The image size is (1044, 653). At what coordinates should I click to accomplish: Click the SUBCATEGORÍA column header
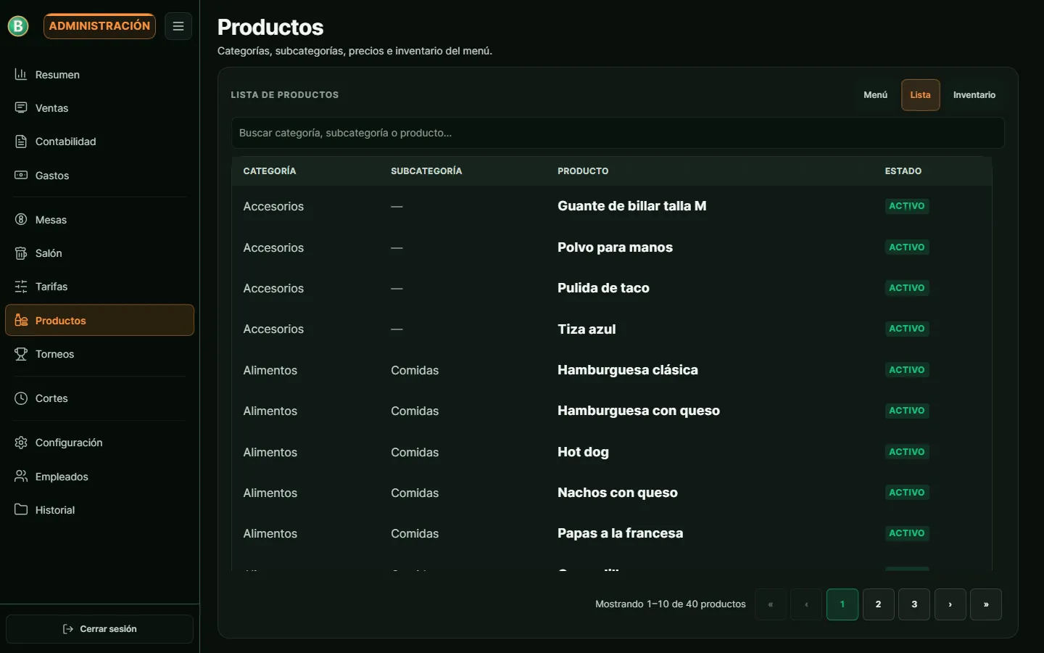(426, 171)
